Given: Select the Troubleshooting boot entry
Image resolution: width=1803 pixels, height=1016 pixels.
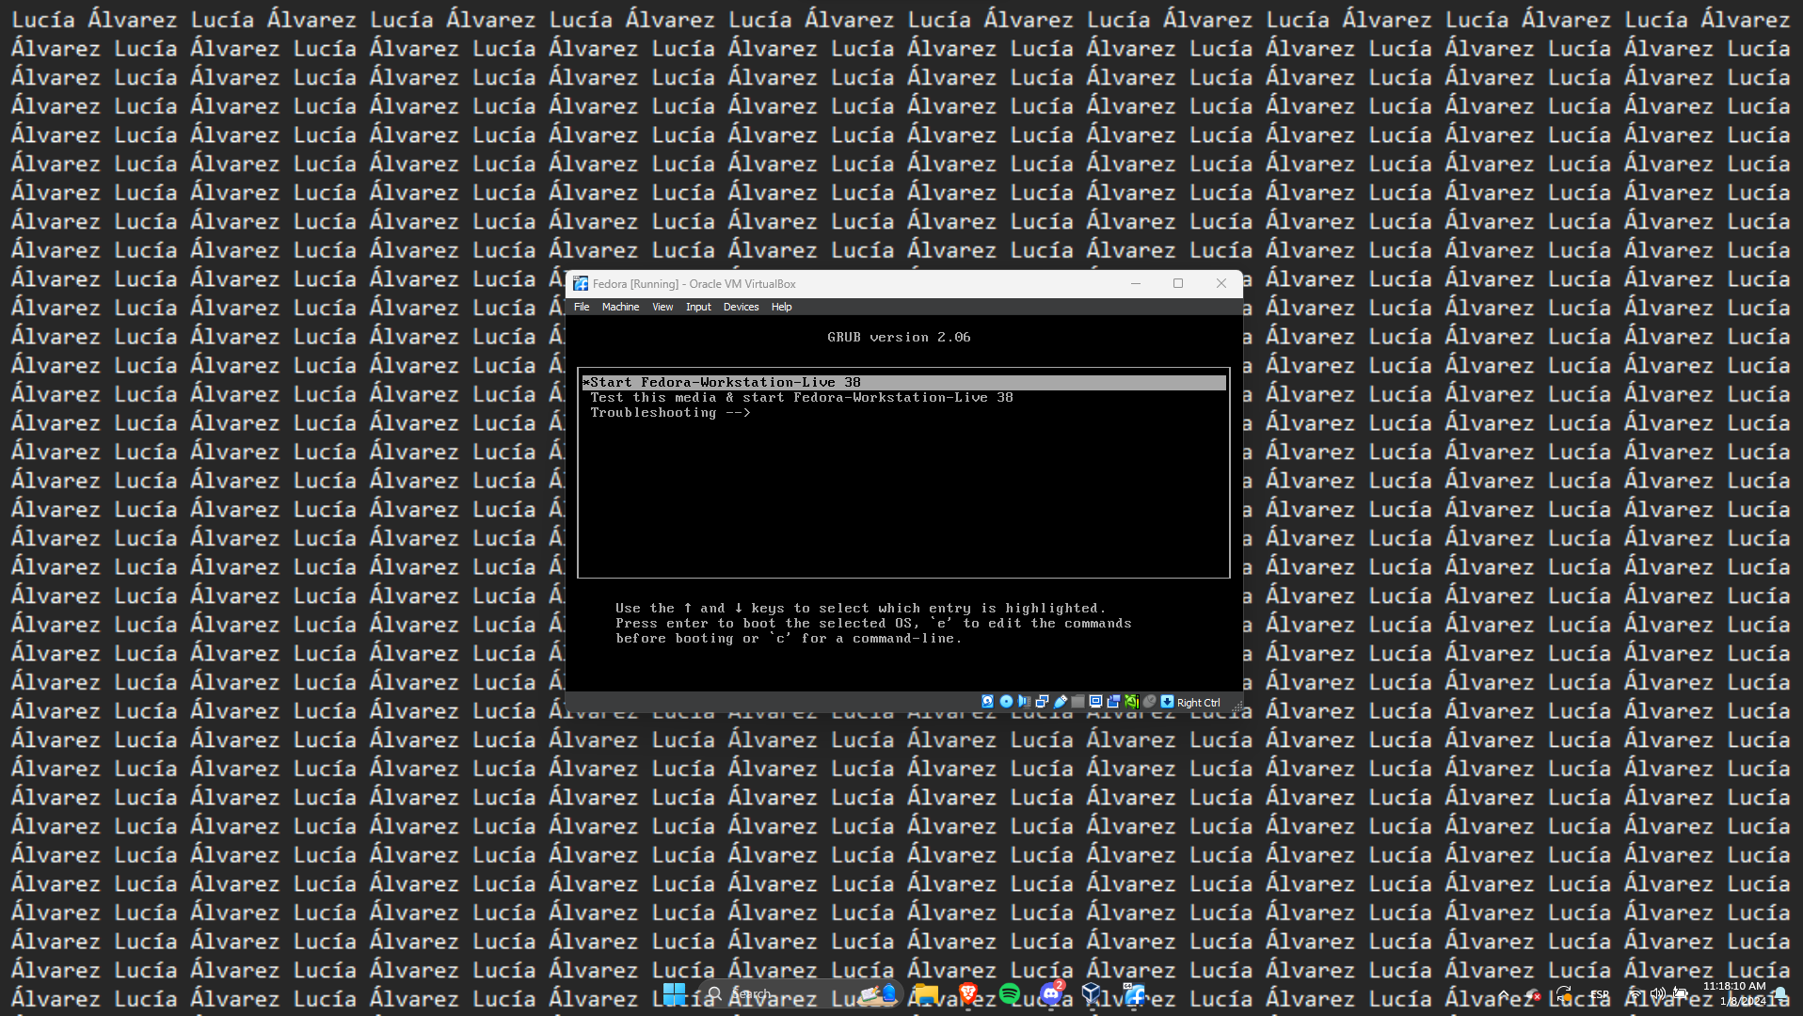Looking at the screenshot, I should [670, 413].
